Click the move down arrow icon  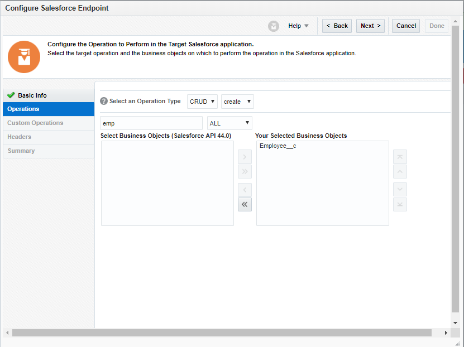pyautogui.click(x=400, y=190)
